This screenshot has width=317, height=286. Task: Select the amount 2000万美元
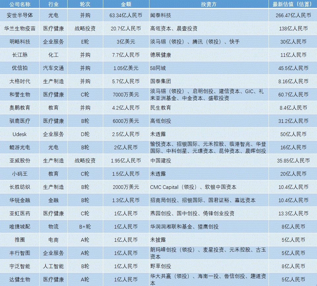pos(126,187)
